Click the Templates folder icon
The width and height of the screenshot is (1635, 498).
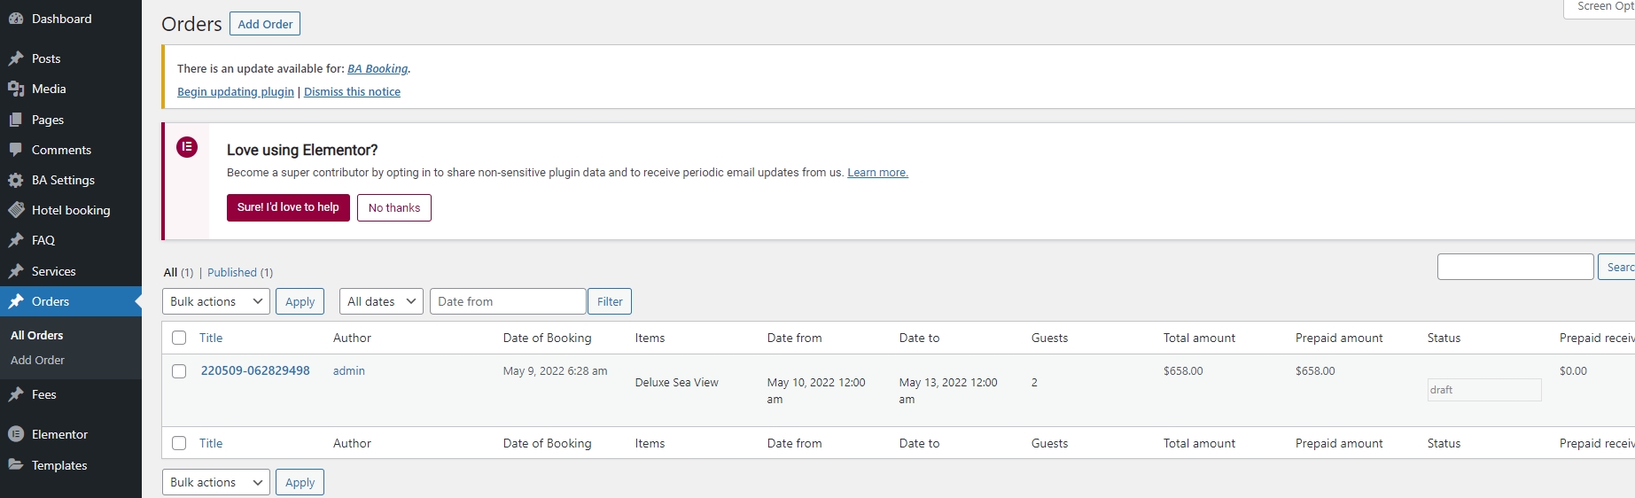point(16,465)
